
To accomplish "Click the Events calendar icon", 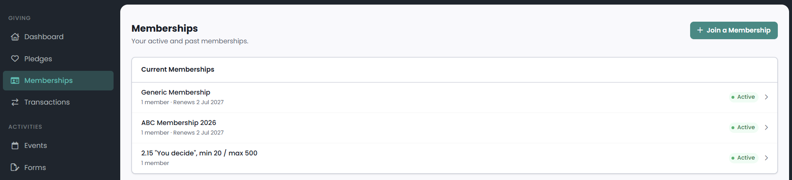I will pos(15,145).
